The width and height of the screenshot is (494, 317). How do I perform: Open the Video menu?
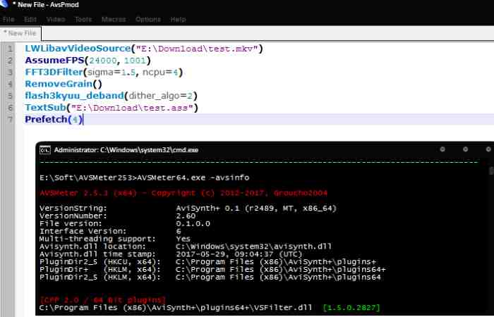pyautogui.click(x=56, y=19)
